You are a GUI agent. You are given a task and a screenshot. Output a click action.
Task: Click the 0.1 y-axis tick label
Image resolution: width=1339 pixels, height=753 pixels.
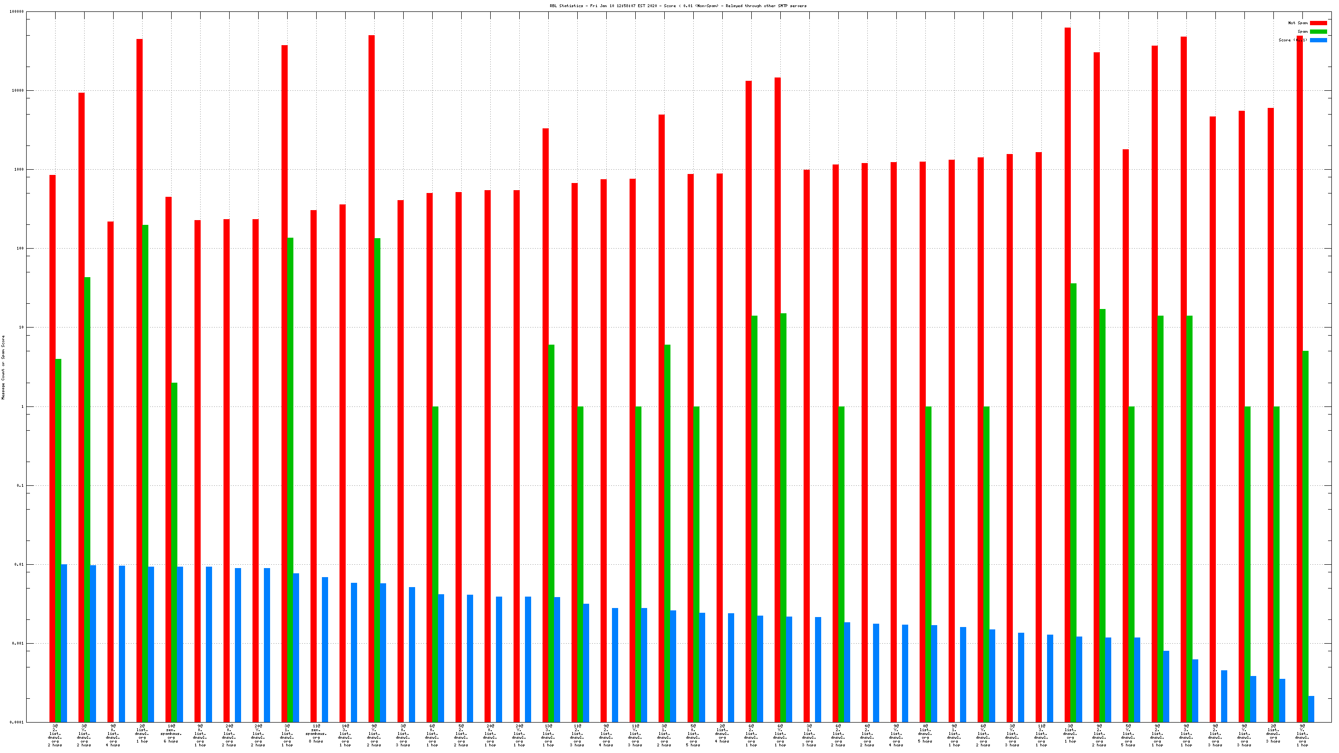coord(20,485)
